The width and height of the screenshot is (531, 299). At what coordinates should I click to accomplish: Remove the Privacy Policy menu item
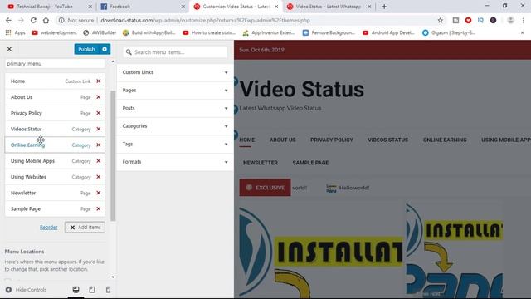(99, 113)
